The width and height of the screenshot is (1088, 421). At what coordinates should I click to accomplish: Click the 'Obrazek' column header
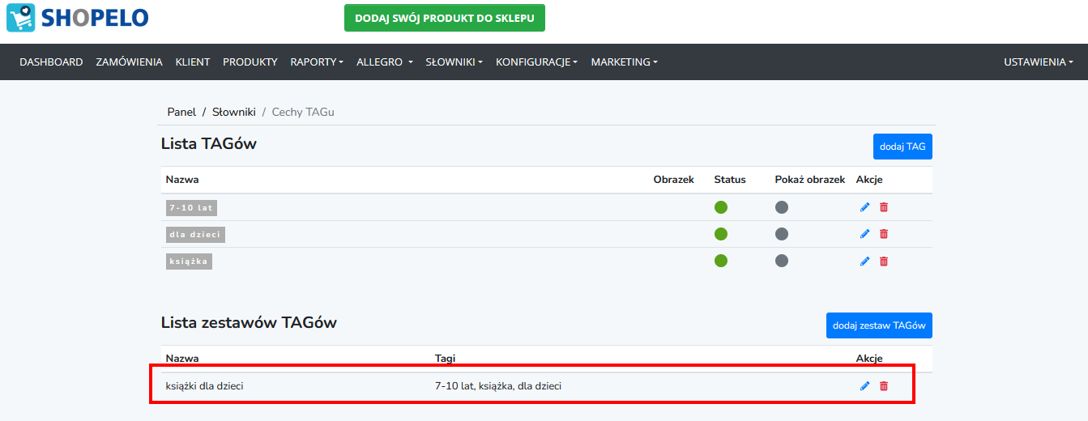tap(674, 180)
